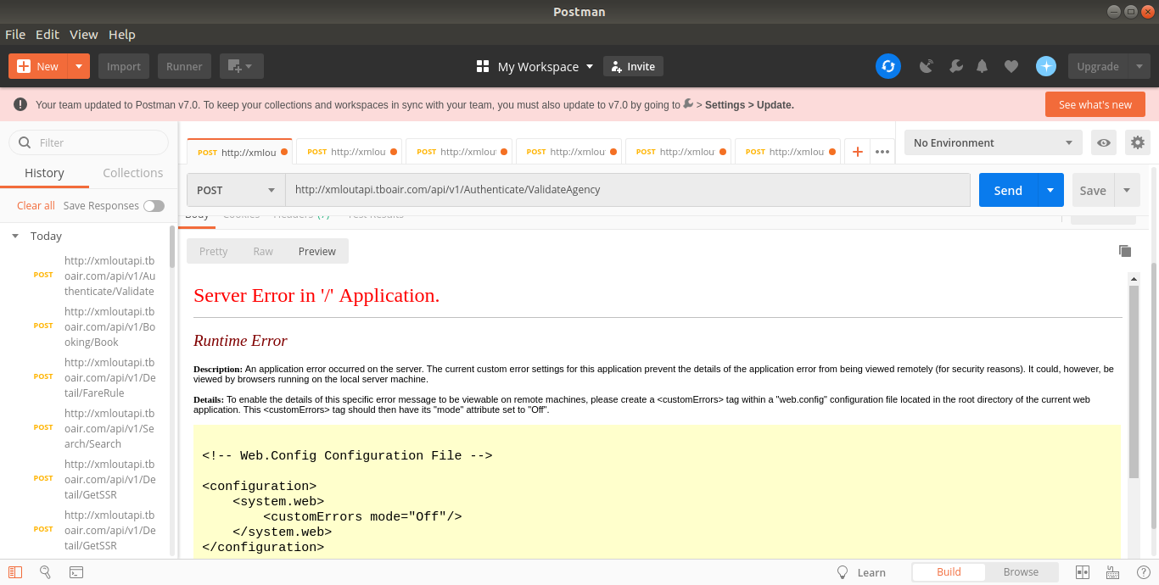Expand the No Environment dropdown

pos(993,142)
